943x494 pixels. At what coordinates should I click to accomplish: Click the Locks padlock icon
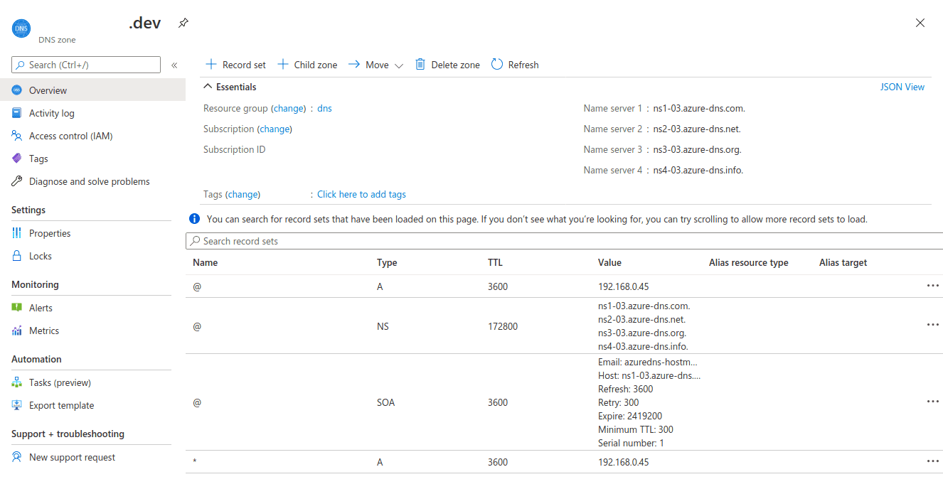[x=17, y=256]
